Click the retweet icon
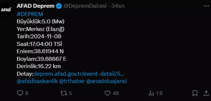This screenshot has height=101, width=211. 64,93
